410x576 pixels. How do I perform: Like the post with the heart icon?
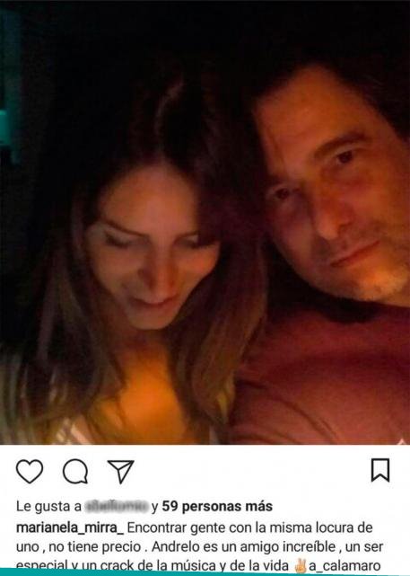pyautogui.click(x=30, y=471)
